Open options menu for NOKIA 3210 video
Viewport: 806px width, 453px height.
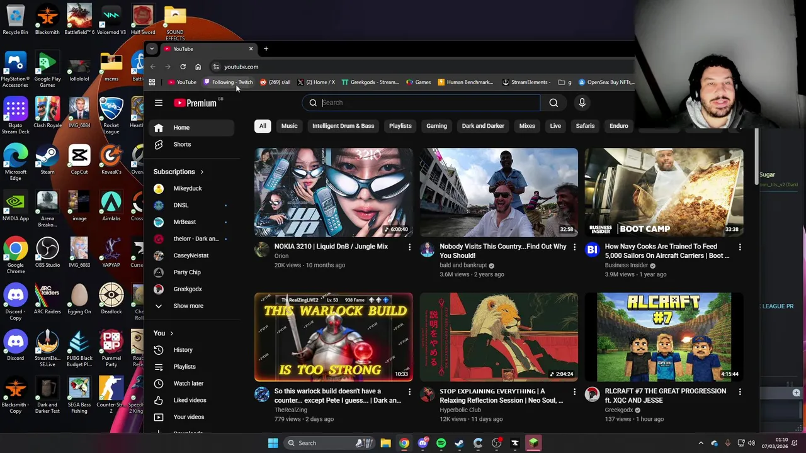tap(409, 247)
